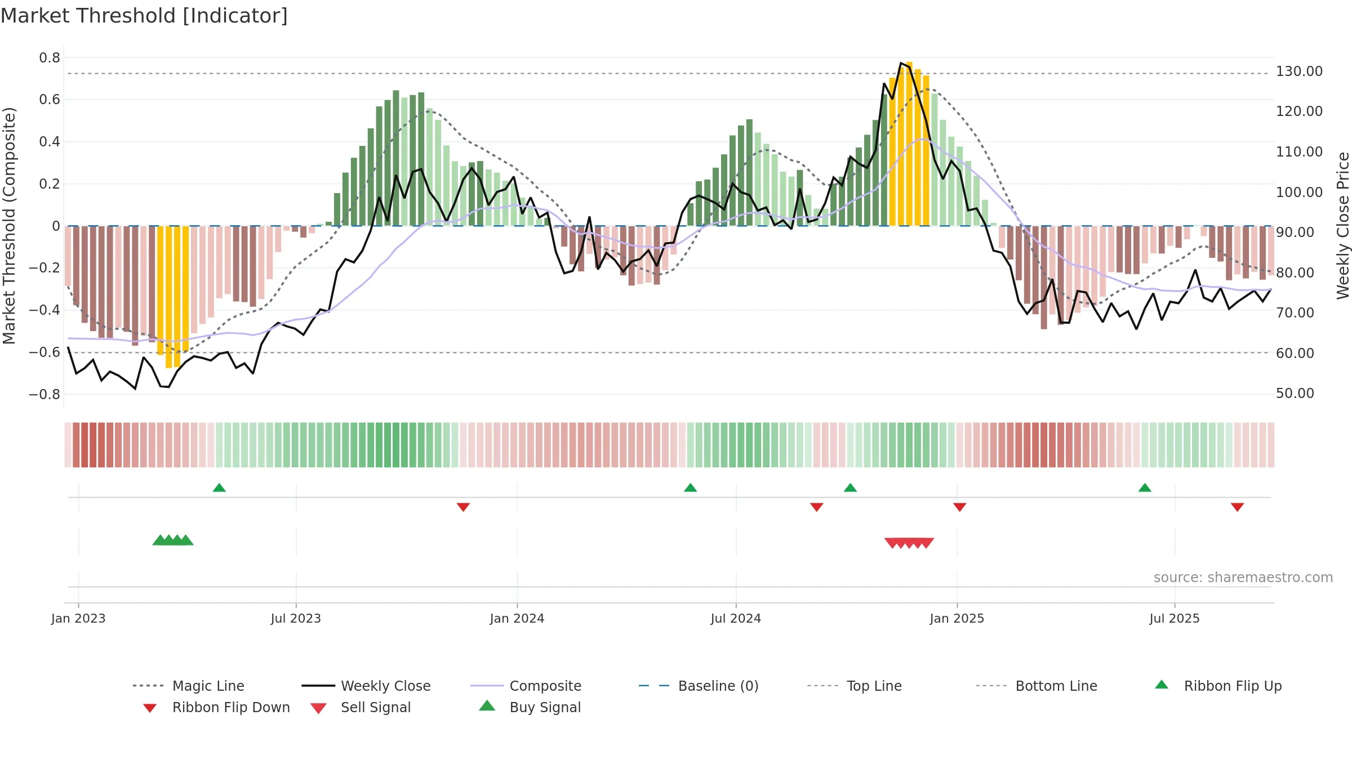Click the source: sharemaestro.com text

point(1243,578)
